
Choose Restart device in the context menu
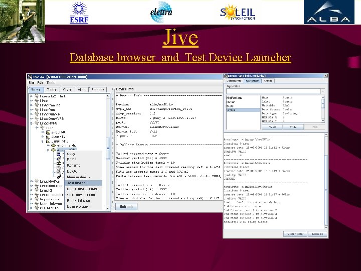point(83,201)
